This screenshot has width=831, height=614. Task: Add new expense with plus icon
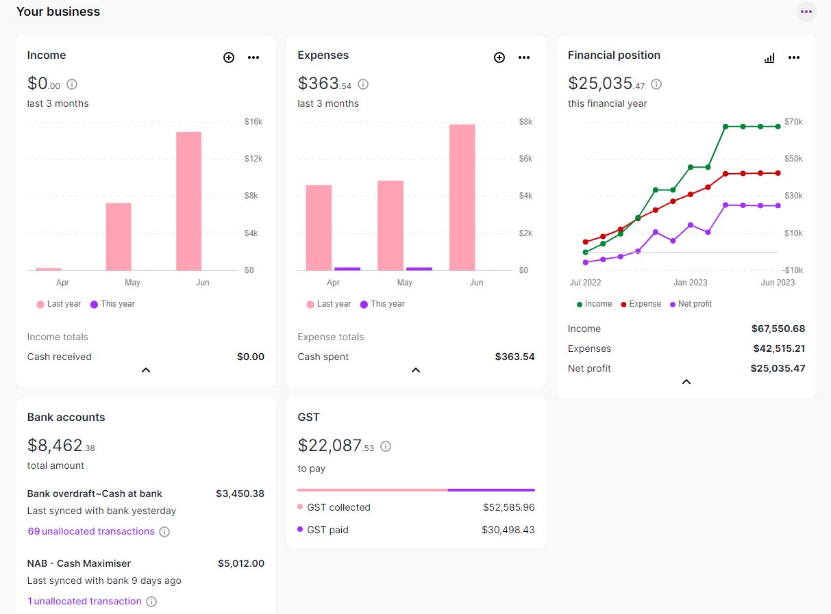[x=499, y=57]
